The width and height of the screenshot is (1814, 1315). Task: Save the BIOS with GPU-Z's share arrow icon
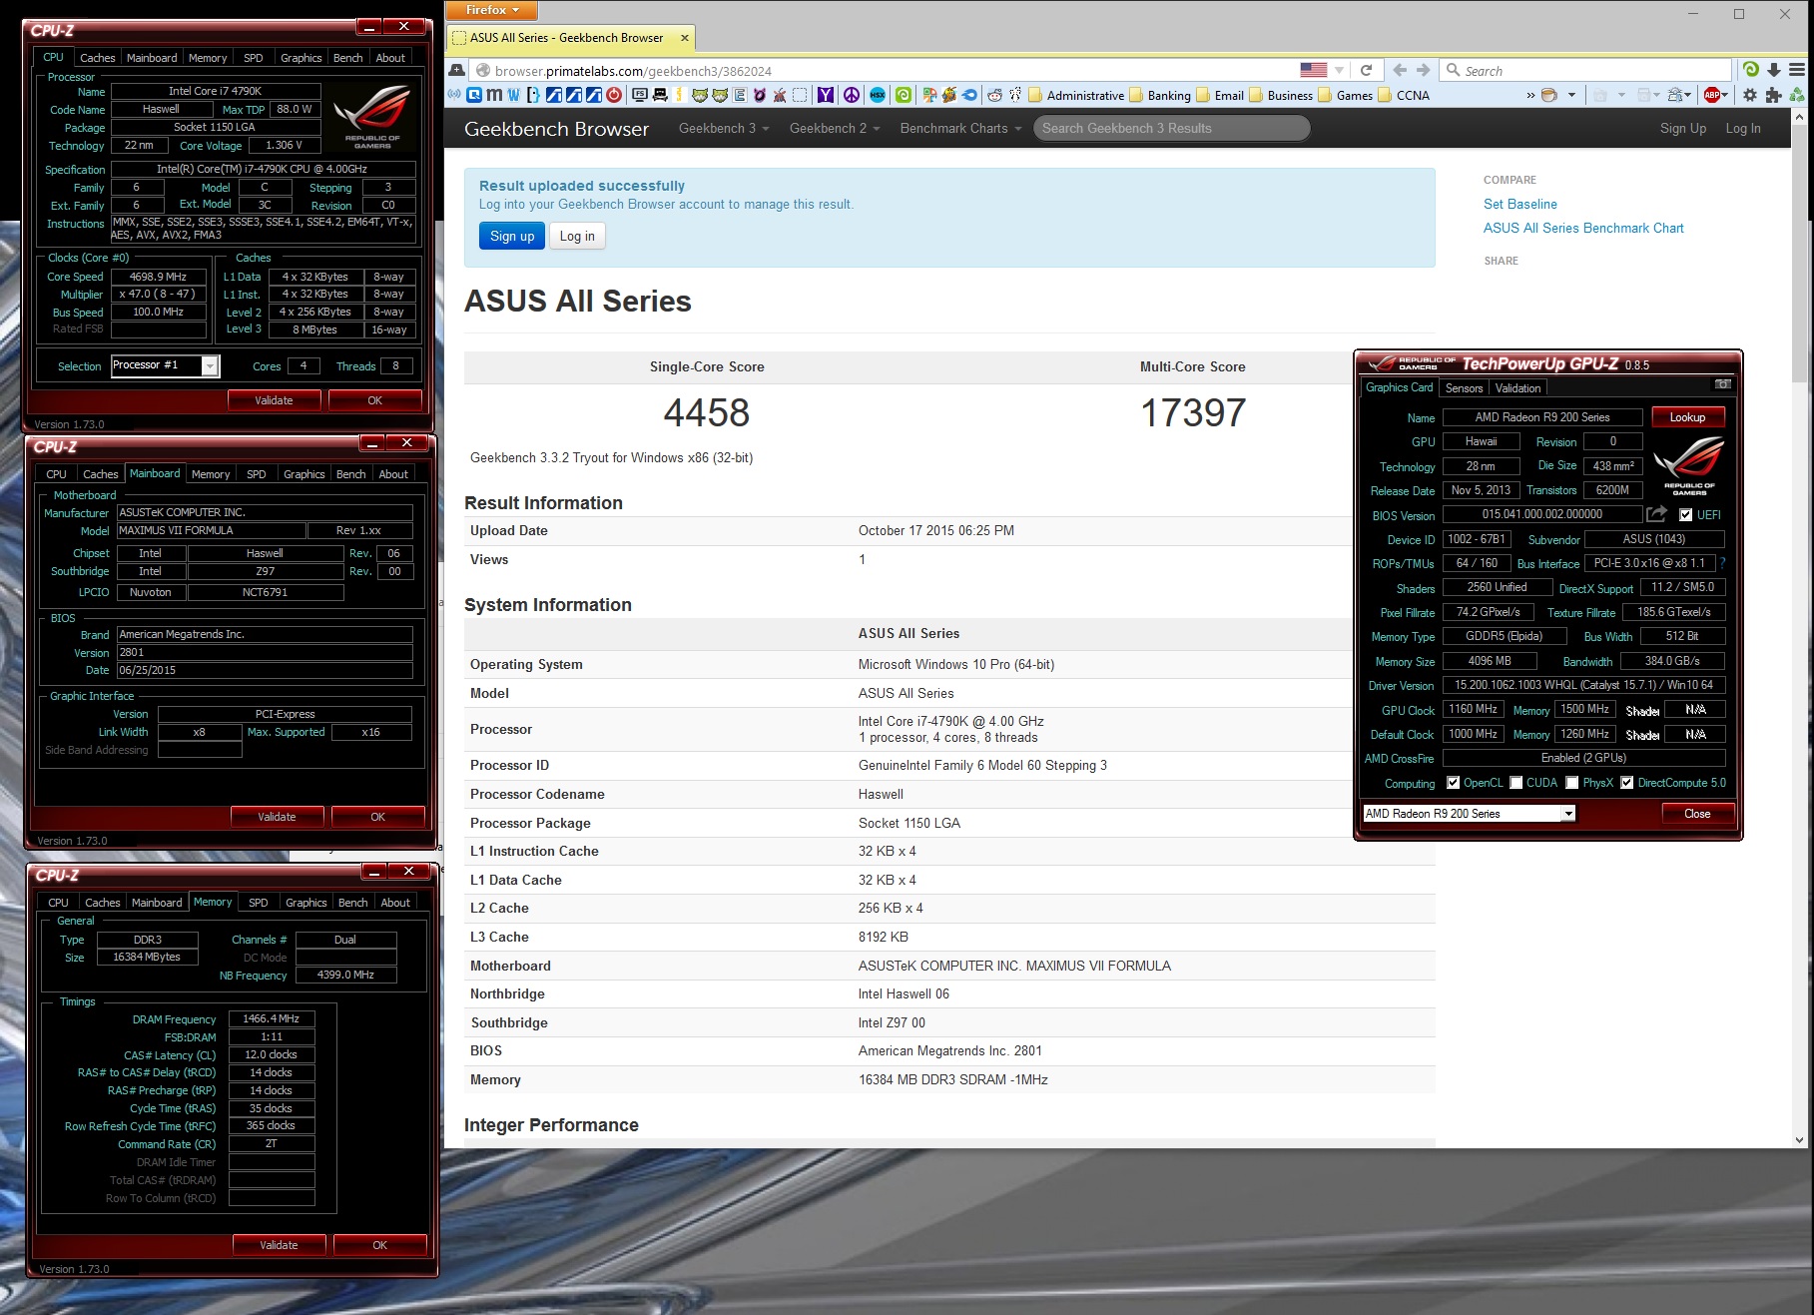(1657, 514)
